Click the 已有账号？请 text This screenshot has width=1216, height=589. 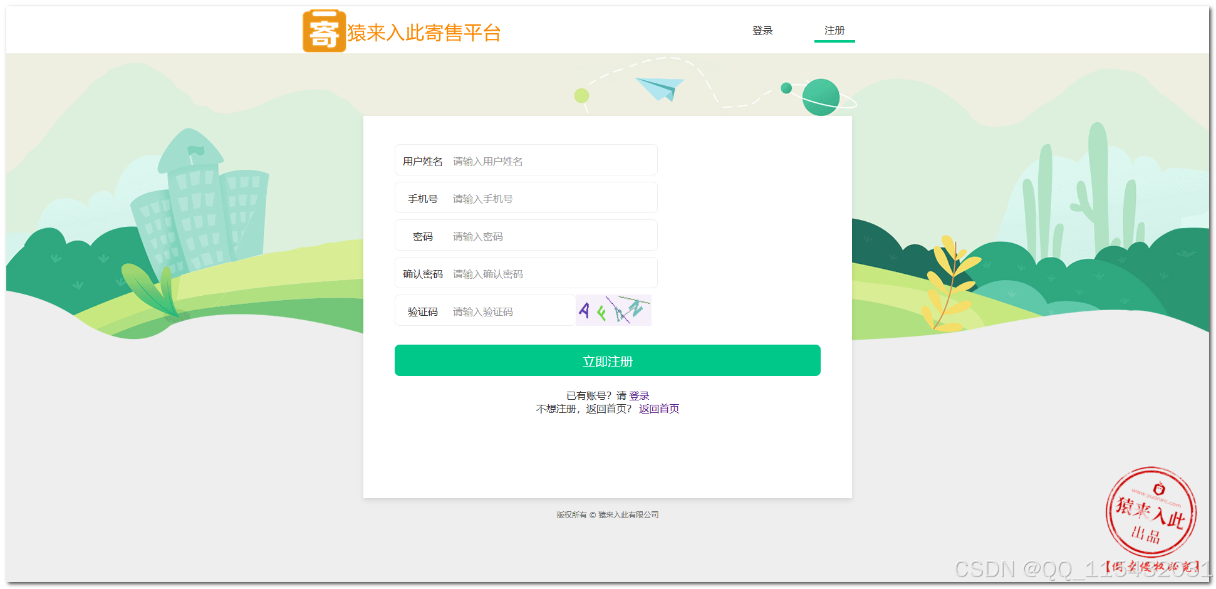(x=596, y=395)
